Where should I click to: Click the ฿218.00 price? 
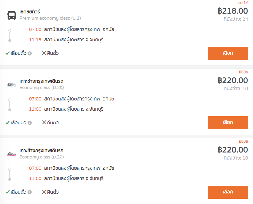coord(232,11)
